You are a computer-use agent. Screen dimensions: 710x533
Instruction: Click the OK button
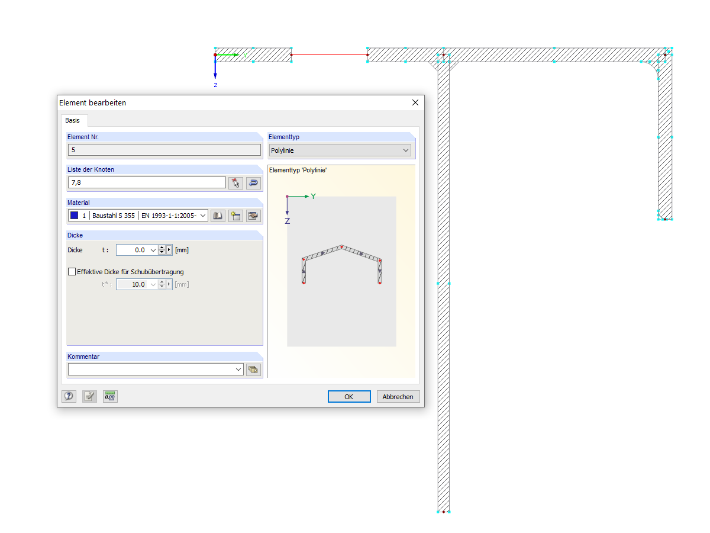click(349, 397)
